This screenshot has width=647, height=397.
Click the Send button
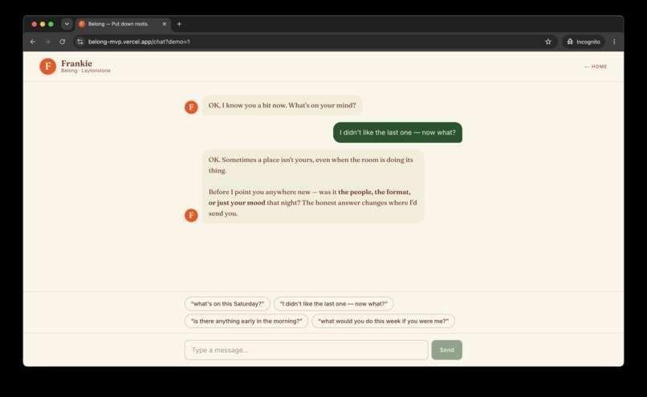pyautogui.click(x=447, y=350)
